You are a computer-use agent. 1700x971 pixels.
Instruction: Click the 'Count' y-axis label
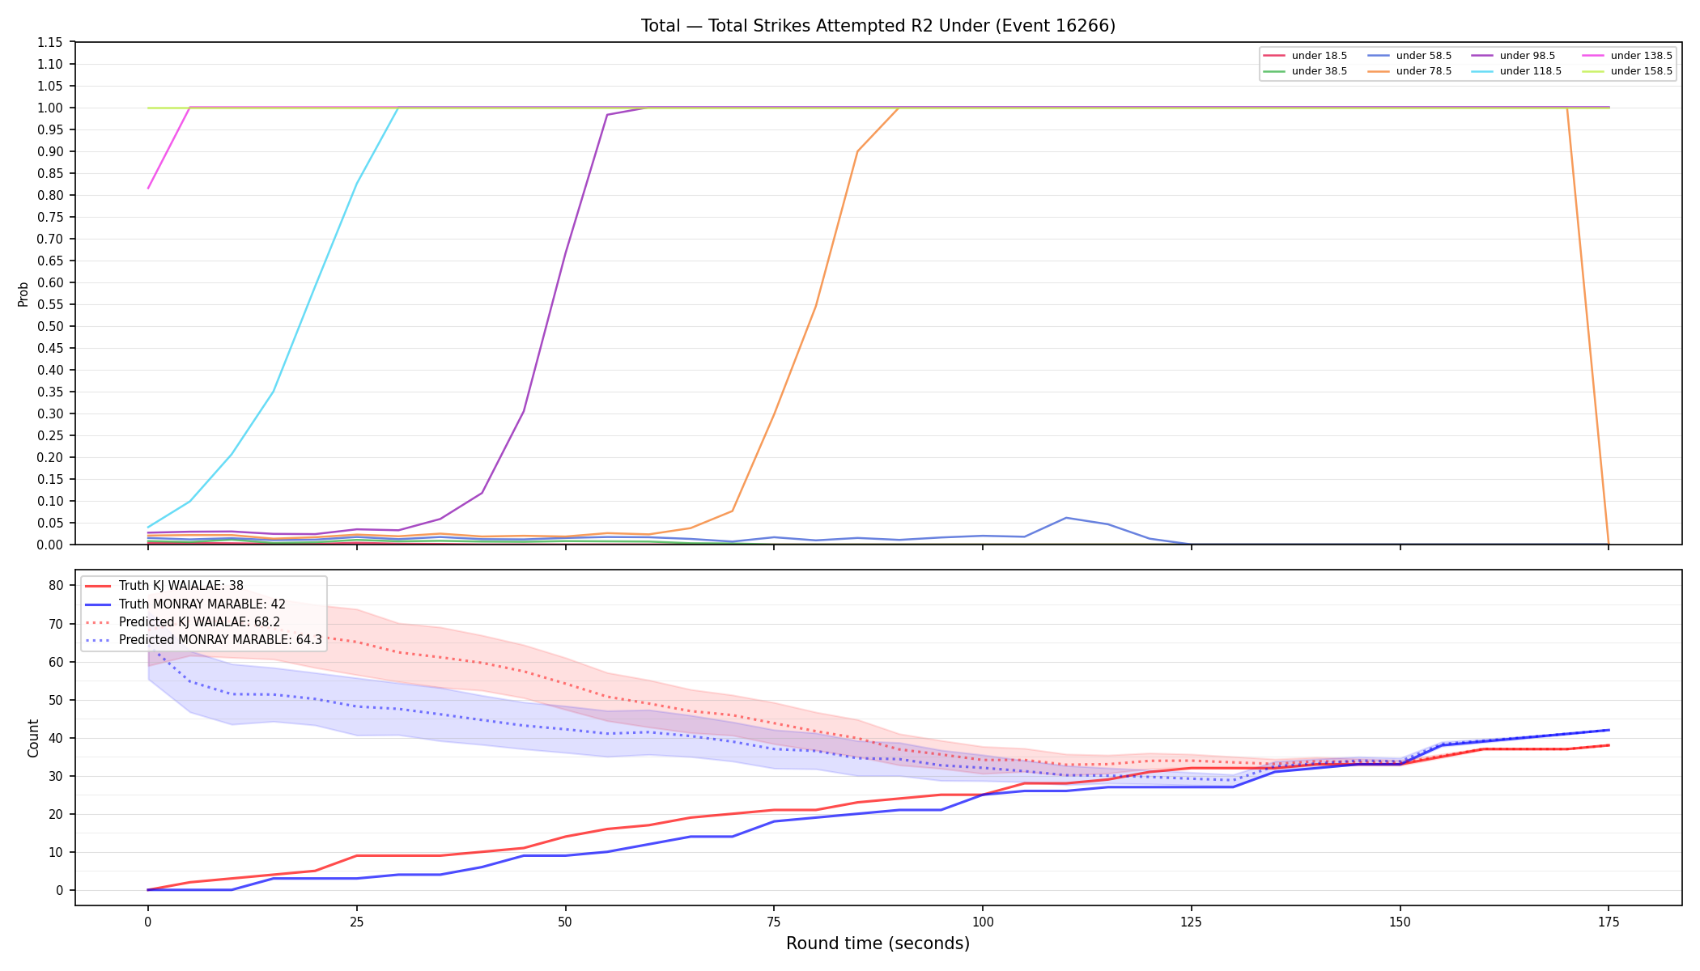click(x=33, y=738)
